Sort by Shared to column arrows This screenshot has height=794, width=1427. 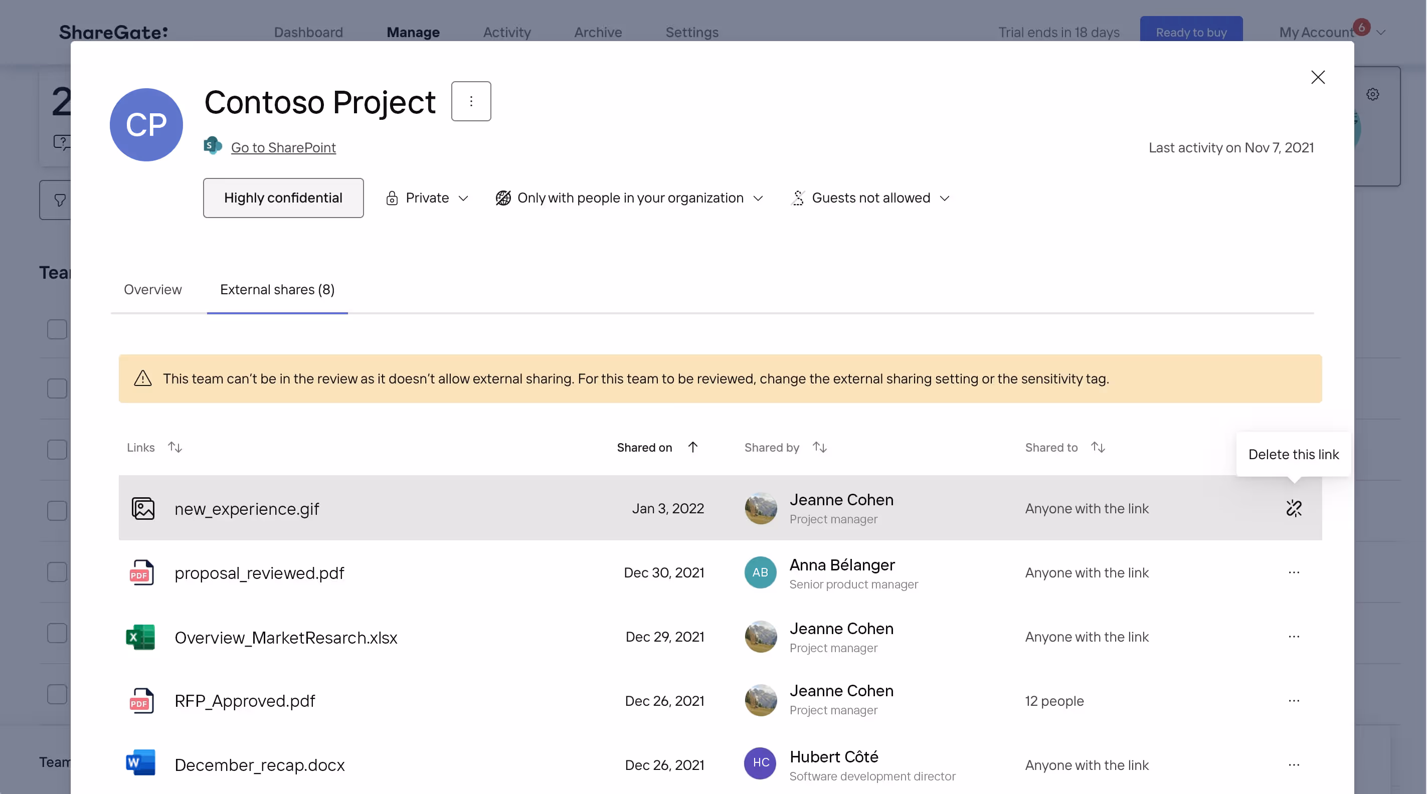tap(1098, 447)
